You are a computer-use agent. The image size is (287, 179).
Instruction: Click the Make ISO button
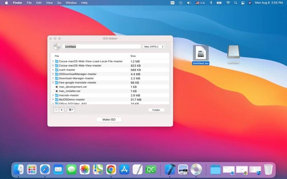tap(109, 120)
